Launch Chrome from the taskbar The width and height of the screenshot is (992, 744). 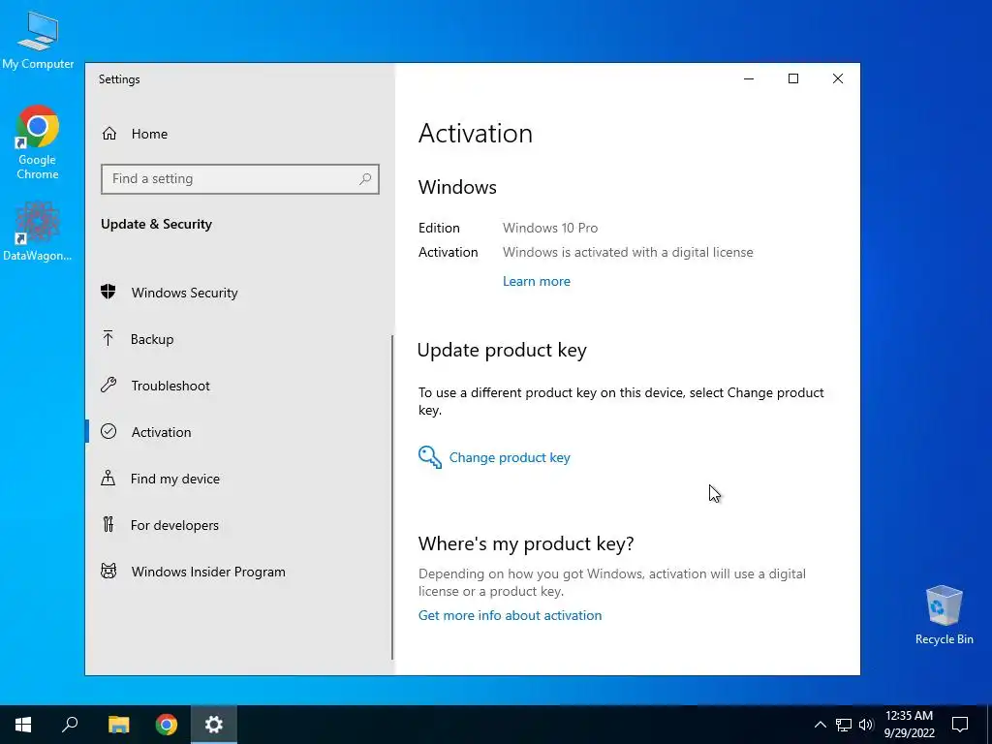pos(167,725)
